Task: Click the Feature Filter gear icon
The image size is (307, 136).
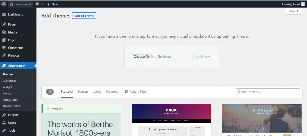Action: click(x=126, y=92)
